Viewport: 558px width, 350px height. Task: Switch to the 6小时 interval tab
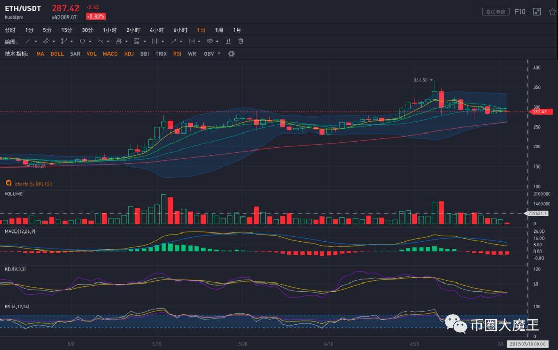[180, 30]
